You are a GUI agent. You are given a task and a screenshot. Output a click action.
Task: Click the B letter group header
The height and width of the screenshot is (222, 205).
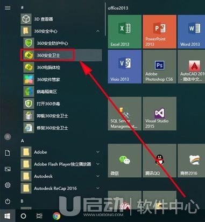(22, 201)
